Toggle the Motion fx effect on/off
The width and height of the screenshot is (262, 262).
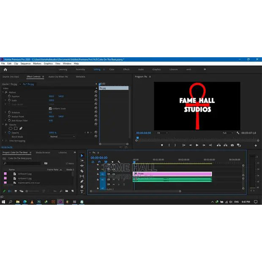click(x=6, y=92)
